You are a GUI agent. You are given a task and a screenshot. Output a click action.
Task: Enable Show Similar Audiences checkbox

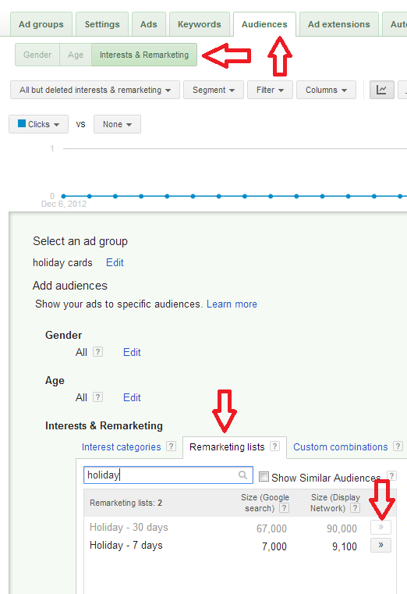click(x=264, y=477)
